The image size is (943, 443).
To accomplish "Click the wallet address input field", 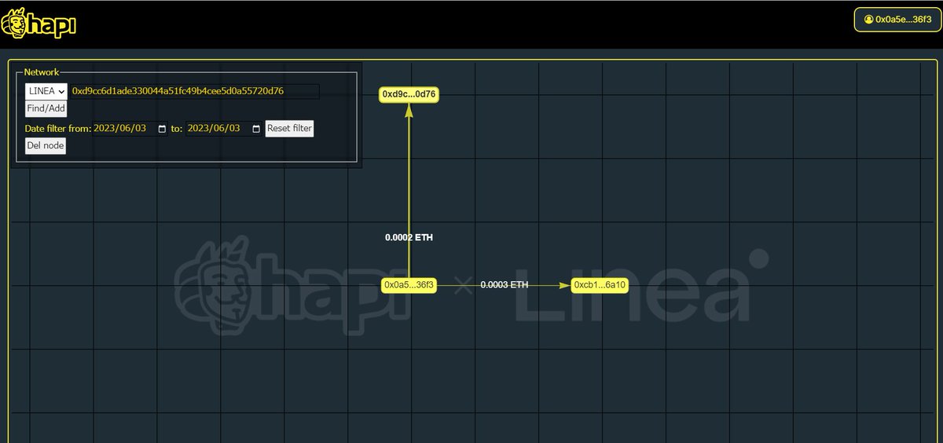I will pyautogui.click(x=195, y=91).
